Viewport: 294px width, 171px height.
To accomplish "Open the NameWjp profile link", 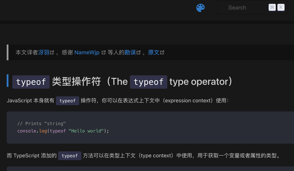I will click(x=87, y=53).
